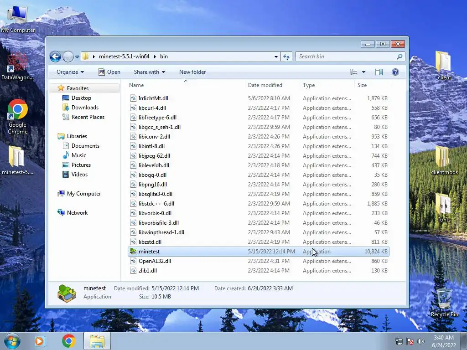The width and height of the screenshot is (467, 350).
Task: Open Music library in navigation pane
Action: pyautogui.click(x=78, y=155)
